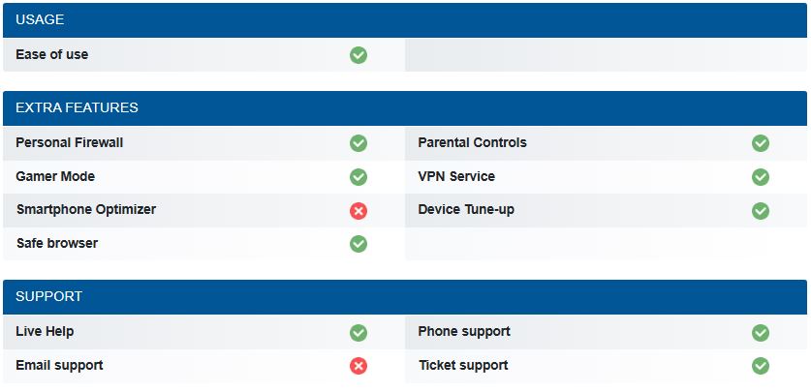Click the VPN Service green checkmark icon

[x=761, y=177]
